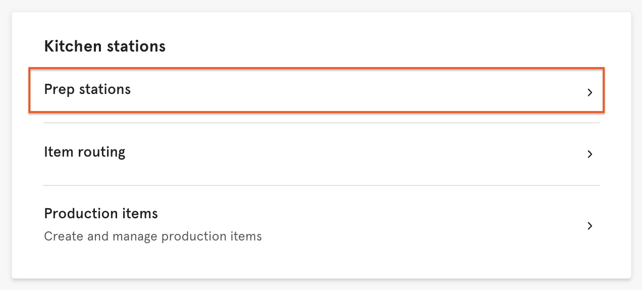Image resolution: width=642 pixels, height=290 pixels.
Task: Select the Item routing label text
Action: tap(85, 152)
